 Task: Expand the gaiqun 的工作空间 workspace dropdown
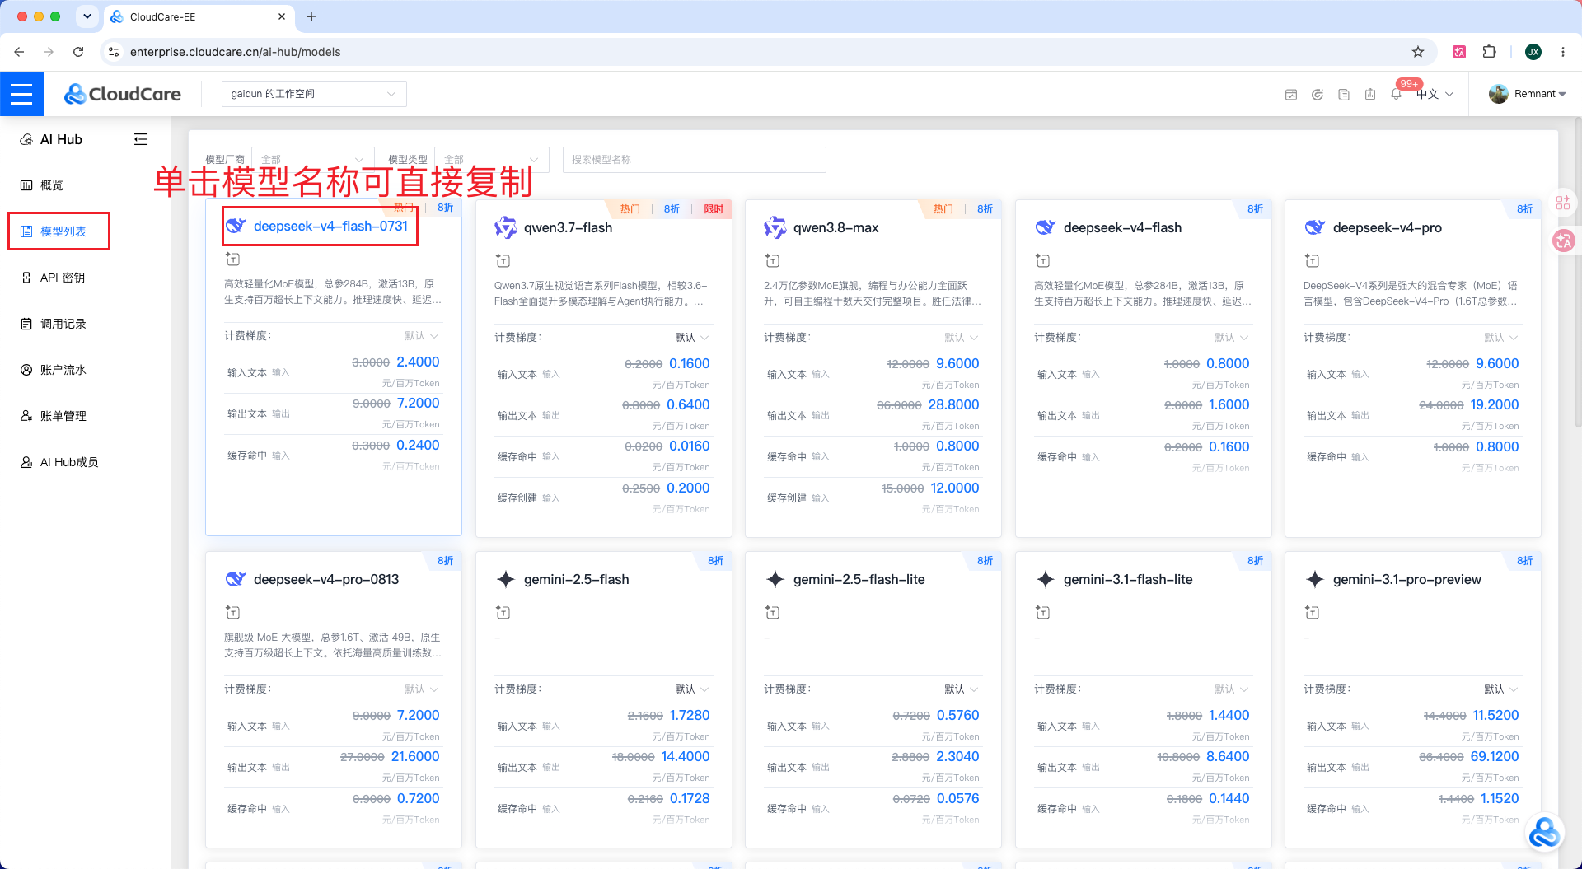(314, 94)
